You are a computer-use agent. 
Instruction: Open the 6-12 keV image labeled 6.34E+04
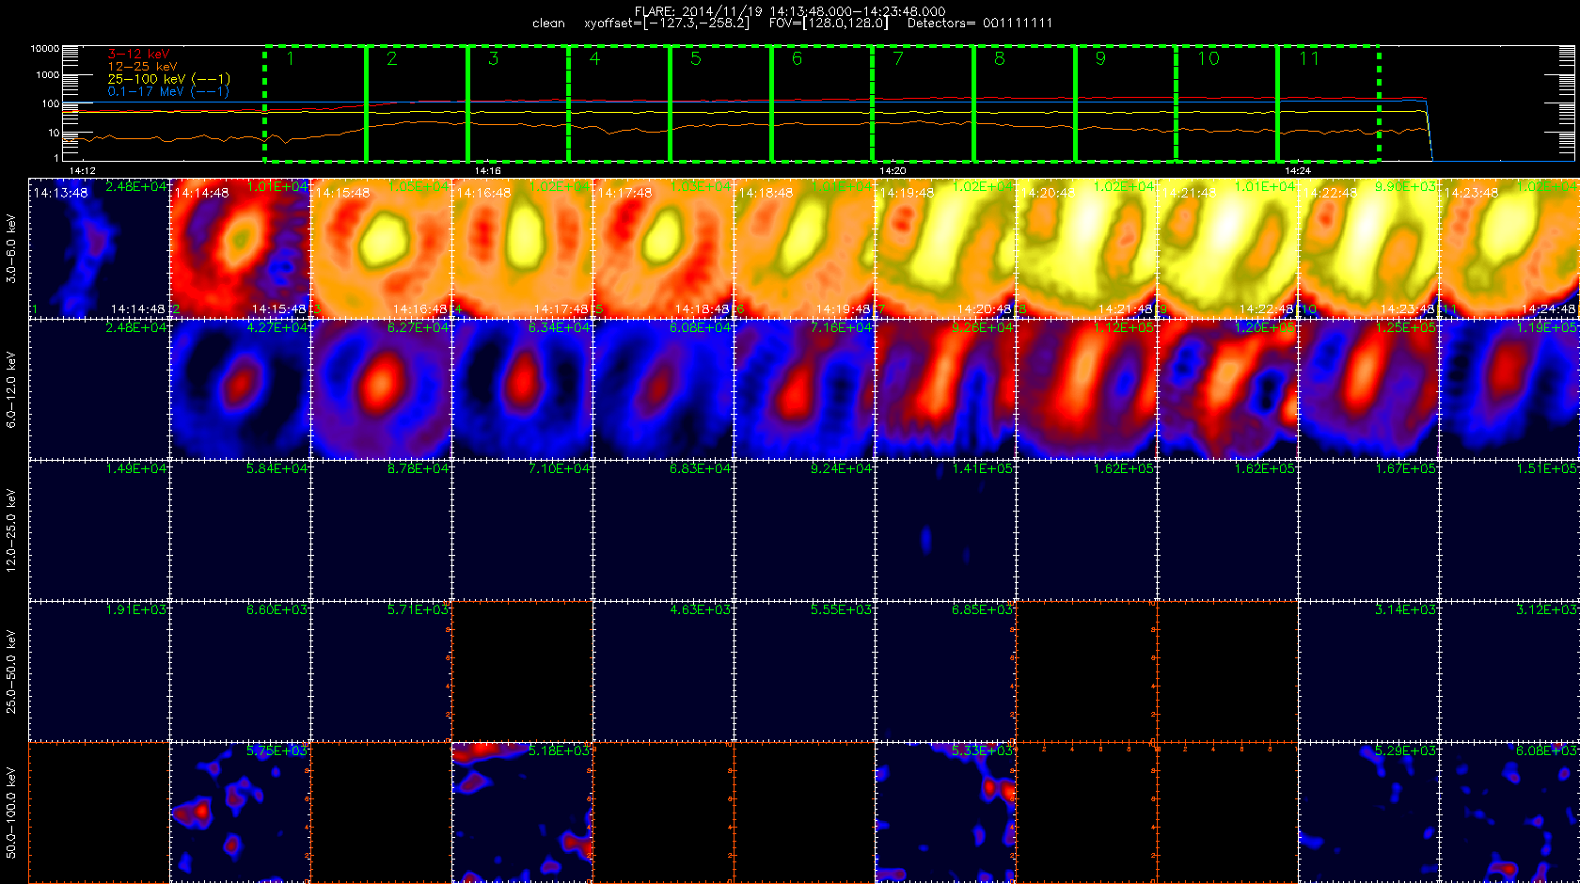(523, 389)
